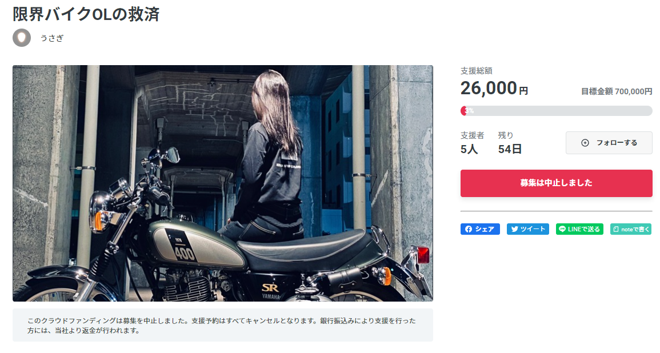The width and height of the screenshot is (660, 353).
Task: Click the フォローする follow button
Action: [x=609, y=143]
